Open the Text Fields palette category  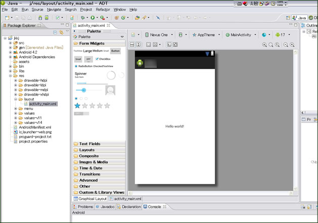(x=90, y=144)
